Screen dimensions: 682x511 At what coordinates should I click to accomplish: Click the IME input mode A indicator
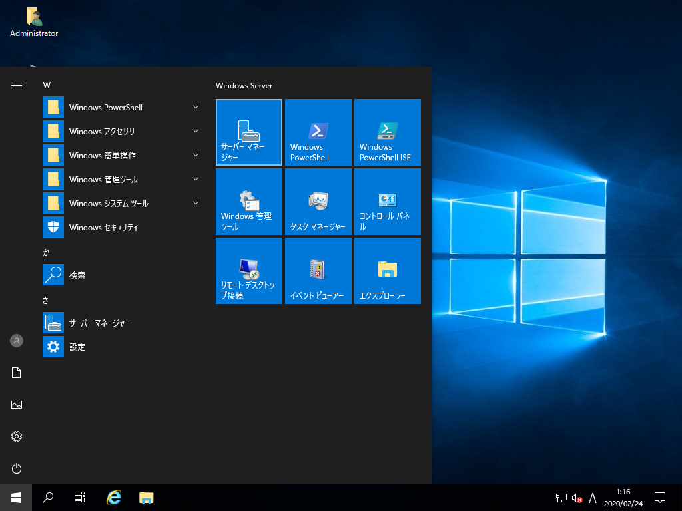point(592,498)
